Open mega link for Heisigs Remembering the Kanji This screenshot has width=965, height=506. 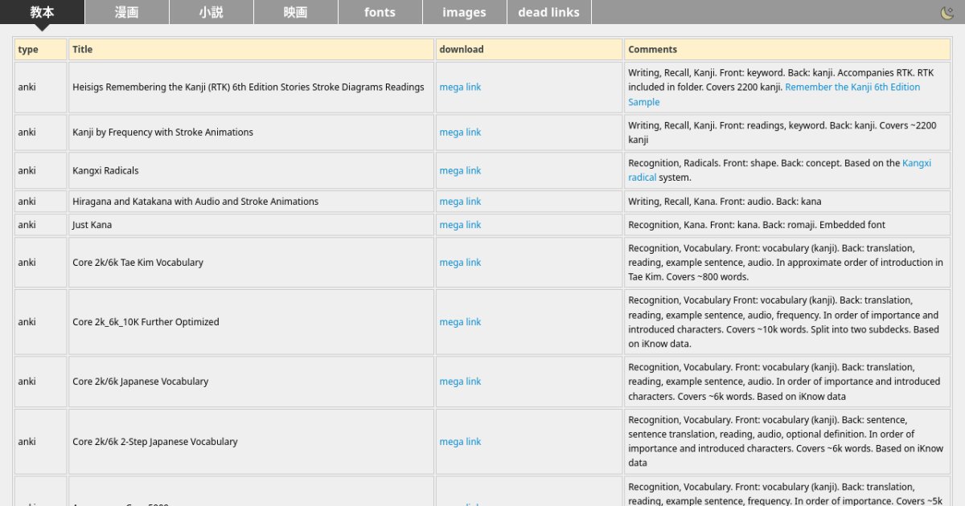tap(460, 87)
